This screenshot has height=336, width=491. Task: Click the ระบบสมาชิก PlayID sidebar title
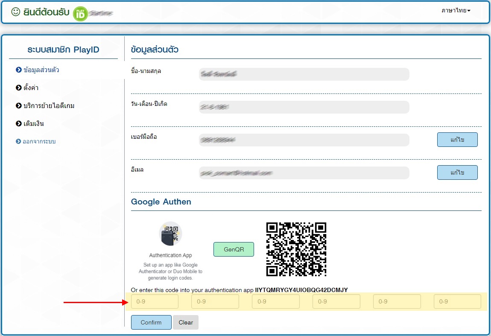click(x=63, y=50)
